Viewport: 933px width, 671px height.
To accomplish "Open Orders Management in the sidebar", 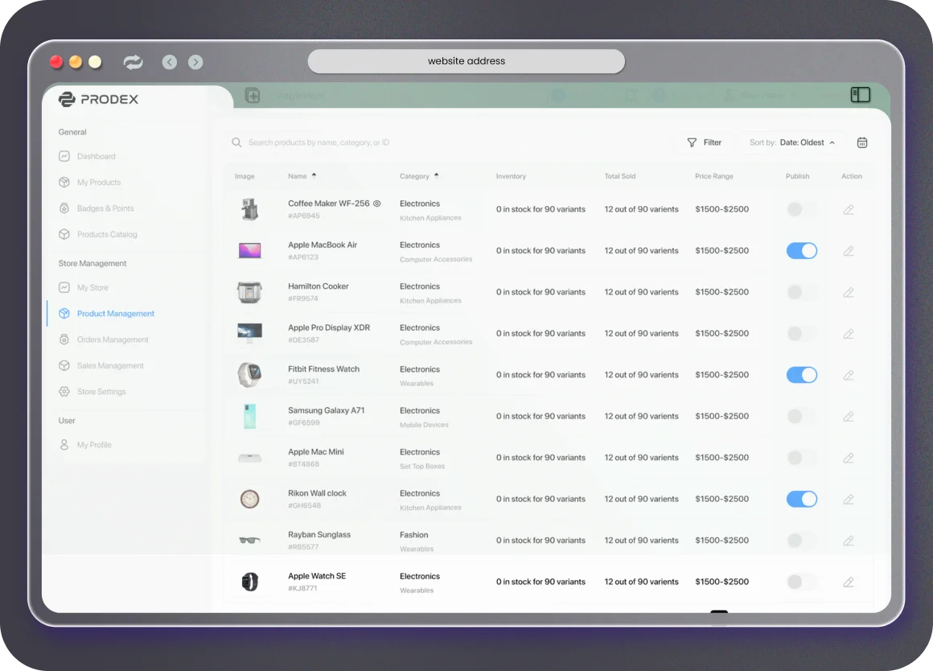I will tap(112, 340).
